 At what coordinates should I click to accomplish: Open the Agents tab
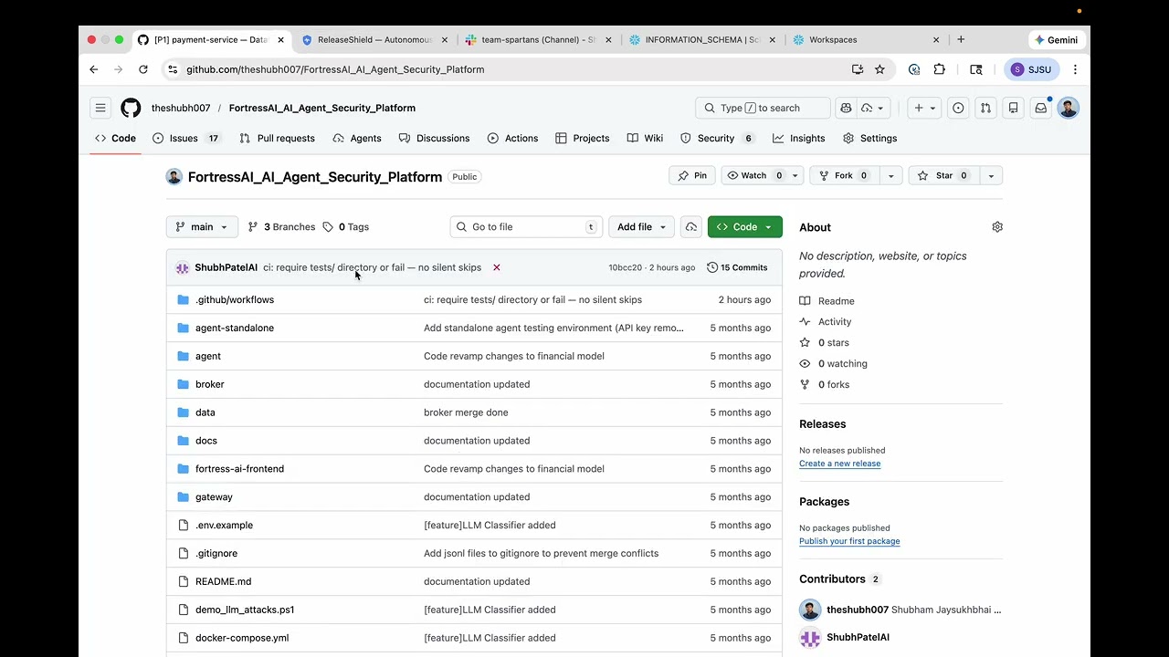coord(357,139)
